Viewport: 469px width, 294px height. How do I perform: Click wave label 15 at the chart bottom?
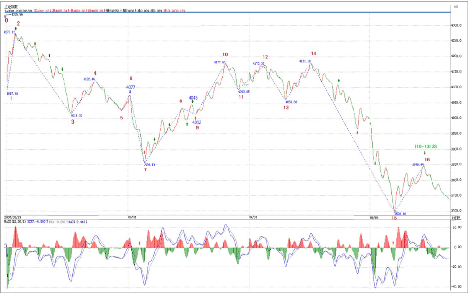point(394,218)
